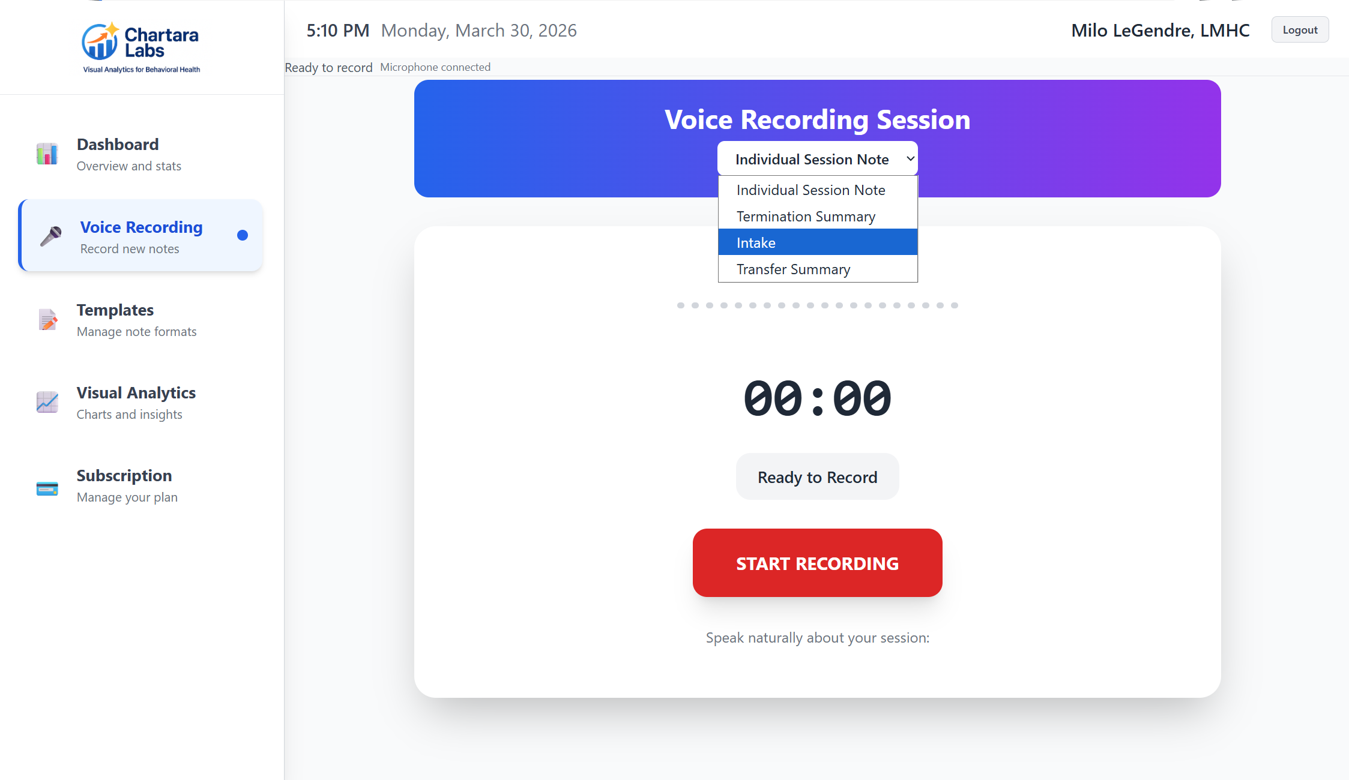Click the blue notification dot on Voice Recording
This screenshot has height=780, width=1349.
point(243,235)
